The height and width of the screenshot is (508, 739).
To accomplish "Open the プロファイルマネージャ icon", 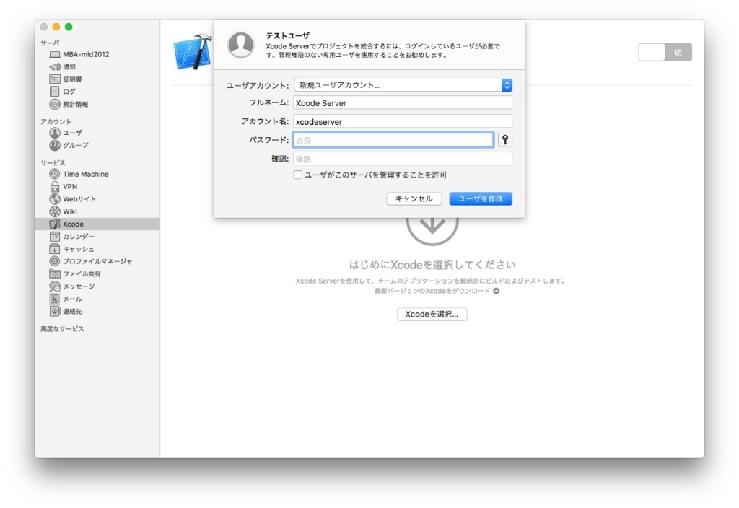I will tap(55, 261).
